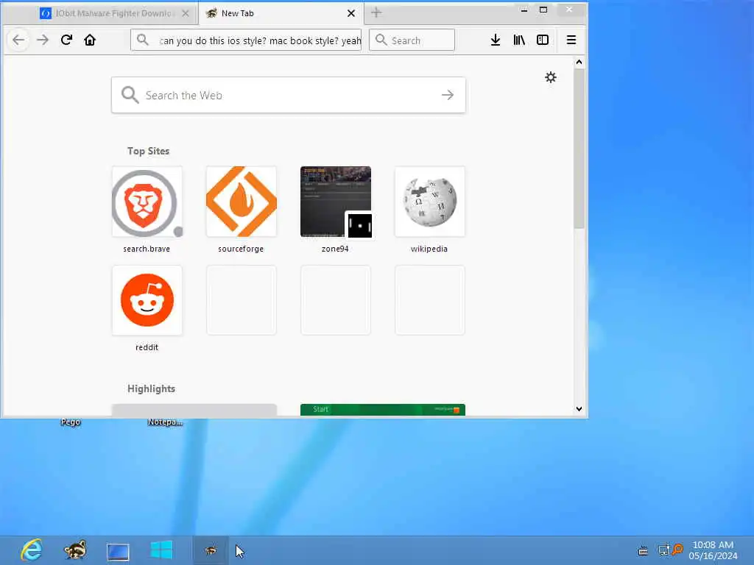
Task: Click magnifier icon in Search the Web box
Action: 130,95
